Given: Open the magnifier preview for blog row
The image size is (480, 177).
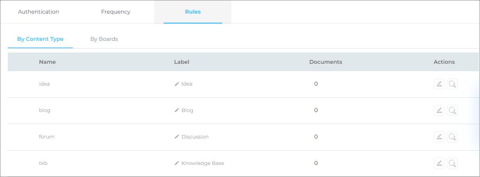Looking at the screenshot, I should click(452, 110).
